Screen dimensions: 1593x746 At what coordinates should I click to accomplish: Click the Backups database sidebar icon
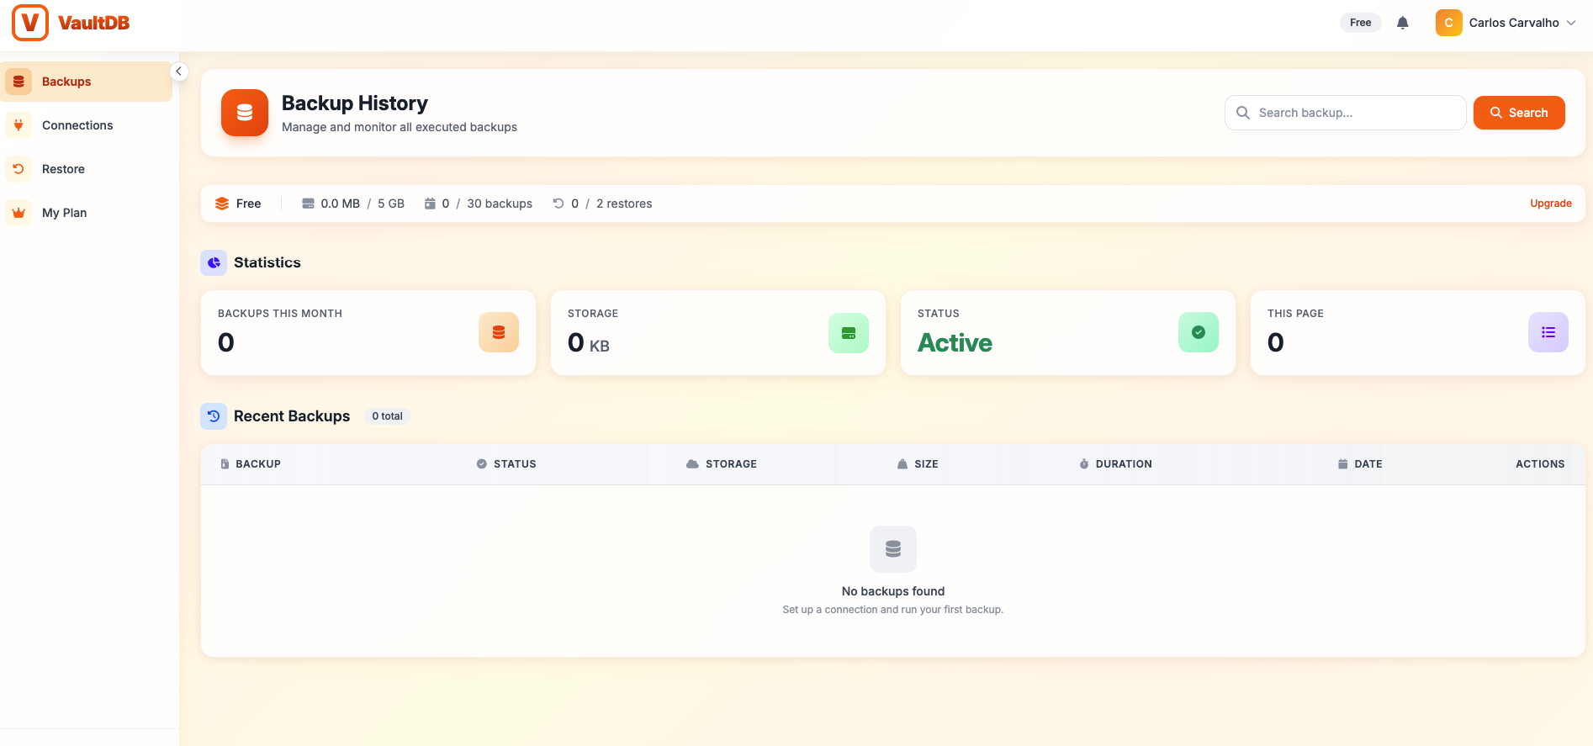[x=19, y=82]
